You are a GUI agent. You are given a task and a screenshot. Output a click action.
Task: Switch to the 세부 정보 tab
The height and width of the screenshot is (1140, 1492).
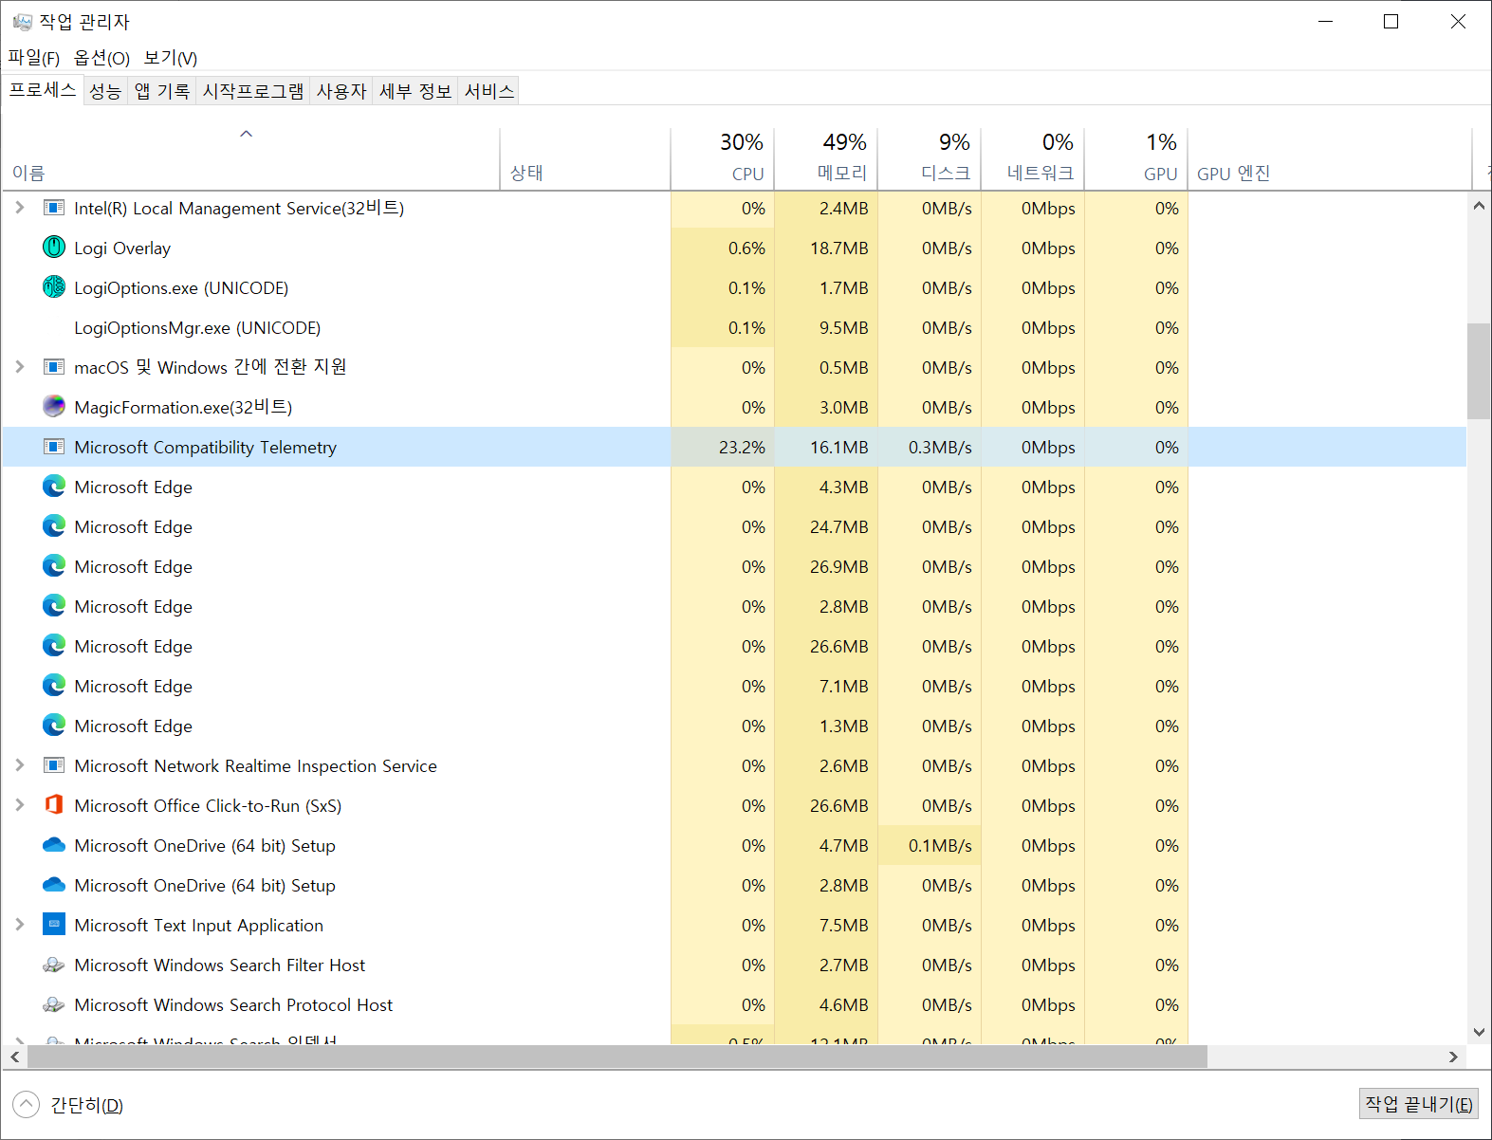[x=415, y=91]
